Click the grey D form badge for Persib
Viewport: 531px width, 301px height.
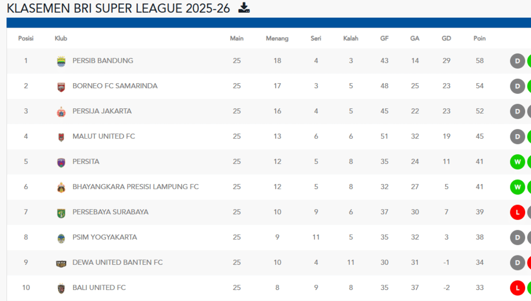click(517, 61)
